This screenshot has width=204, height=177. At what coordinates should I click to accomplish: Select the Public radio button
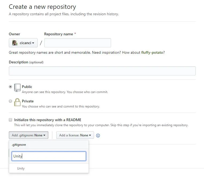(x=10, y=87)
